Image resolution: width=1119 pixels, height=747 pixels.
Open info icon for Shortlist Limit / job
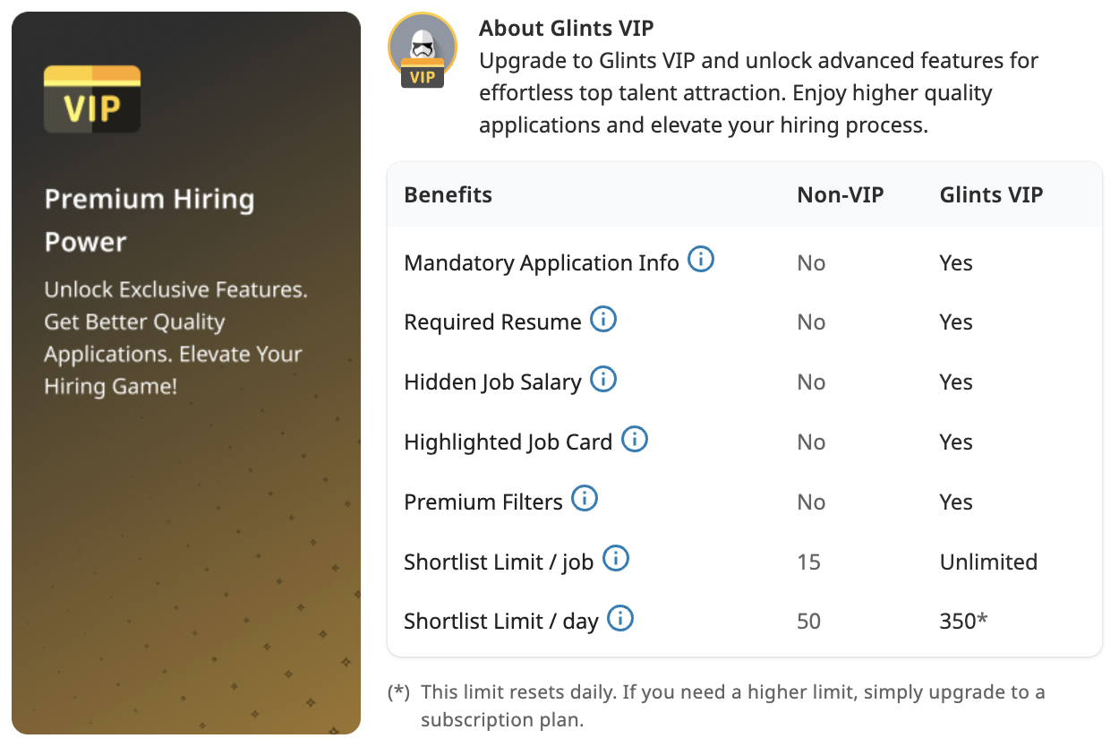[615, 559]
